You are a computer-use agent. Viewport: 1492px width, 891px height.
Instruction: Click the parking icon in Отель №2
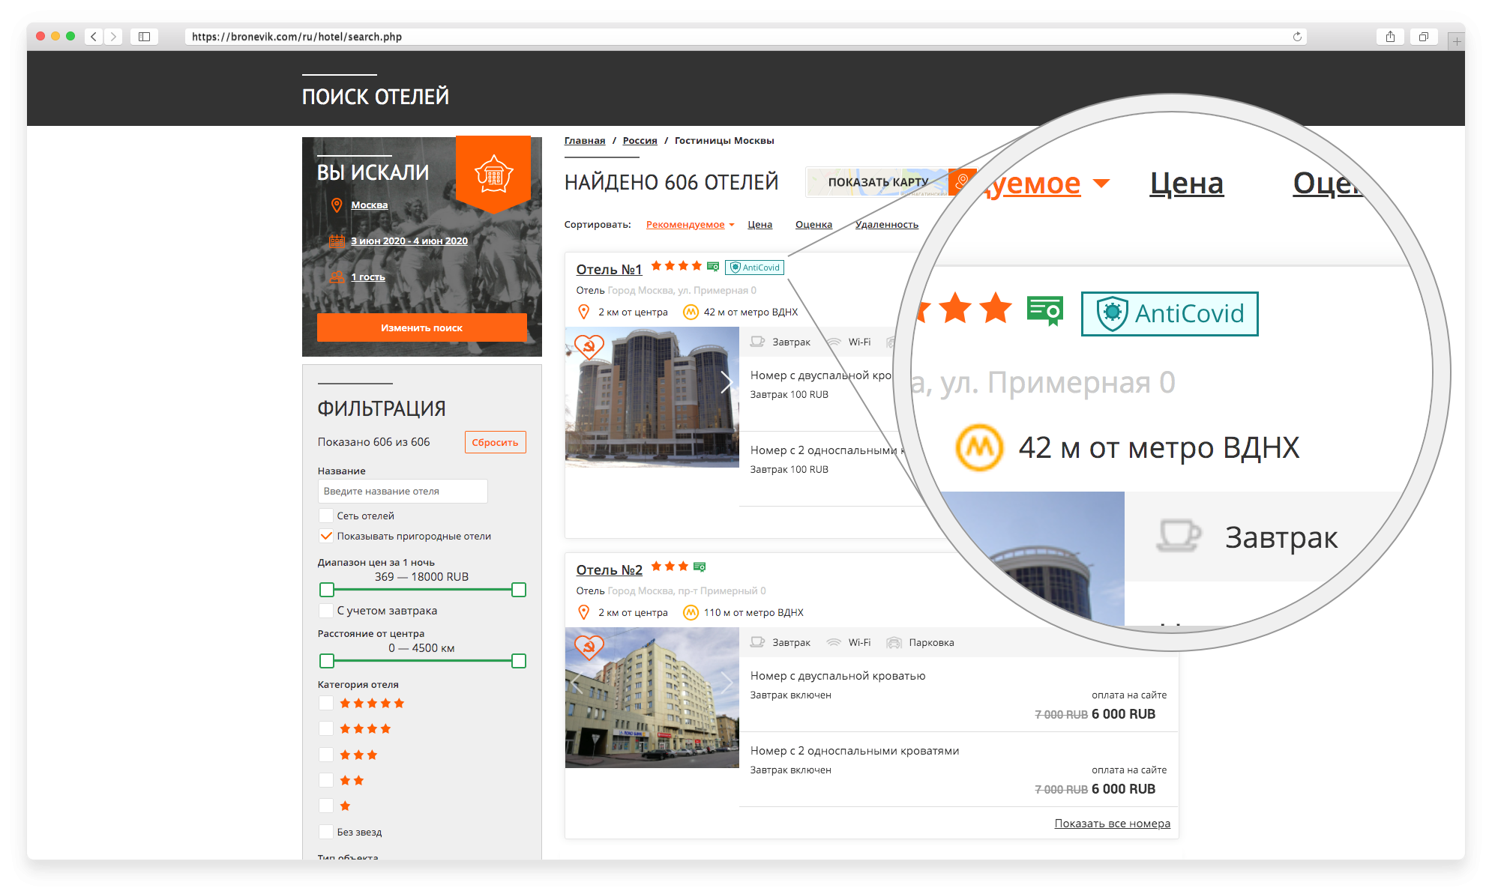coord(894,643)
